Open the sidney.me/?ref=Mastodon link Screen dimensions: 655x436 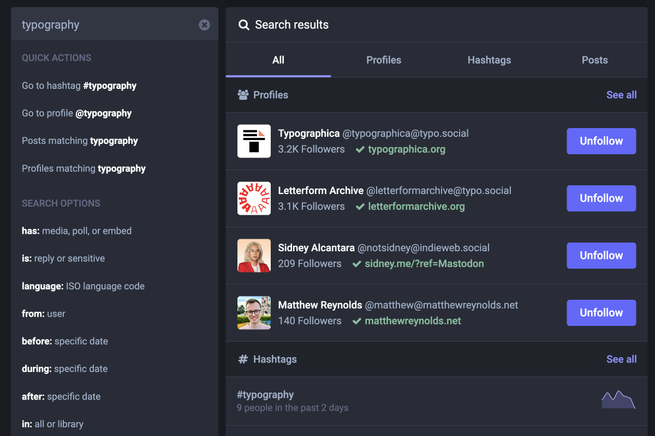click(x=424, y=264)
